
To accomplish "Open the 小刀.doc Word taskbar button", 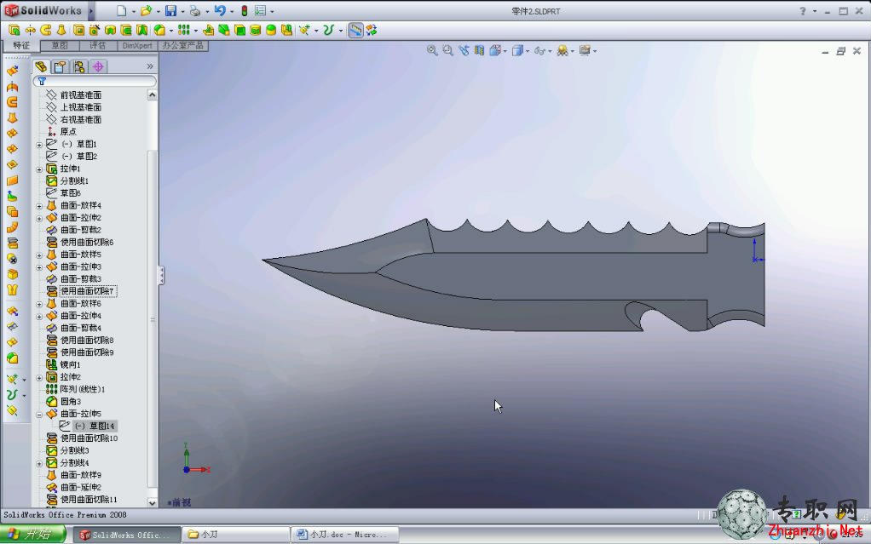I will (x=345, y=535).
